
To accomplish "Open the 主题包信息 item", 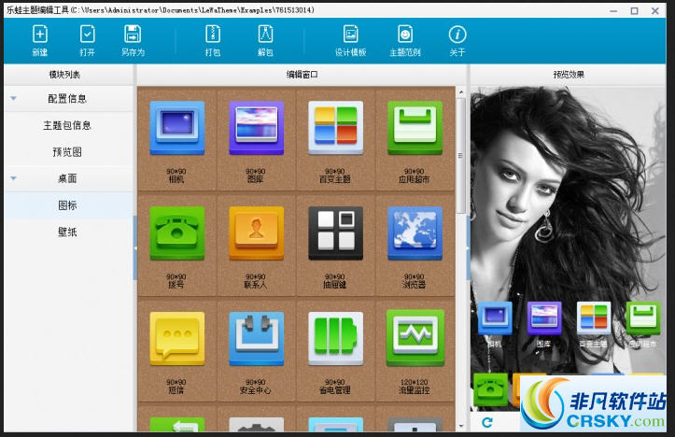I will coord(67,125).
